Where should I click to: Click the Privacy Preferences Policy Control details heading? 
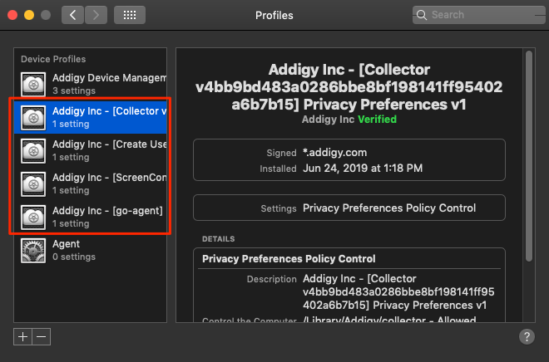pyautogui.click(x=289, y=258)
